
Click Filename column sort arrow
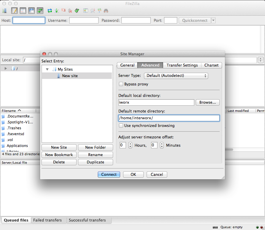(19, 110)
